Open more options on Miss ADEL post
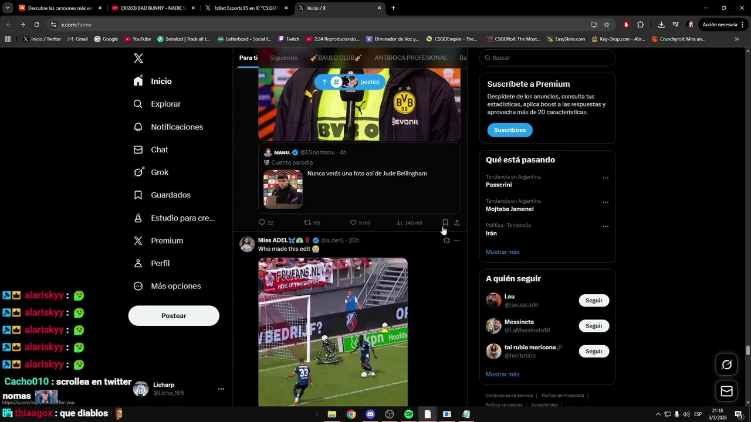This screenshot has width=751, height=422. 457,240
